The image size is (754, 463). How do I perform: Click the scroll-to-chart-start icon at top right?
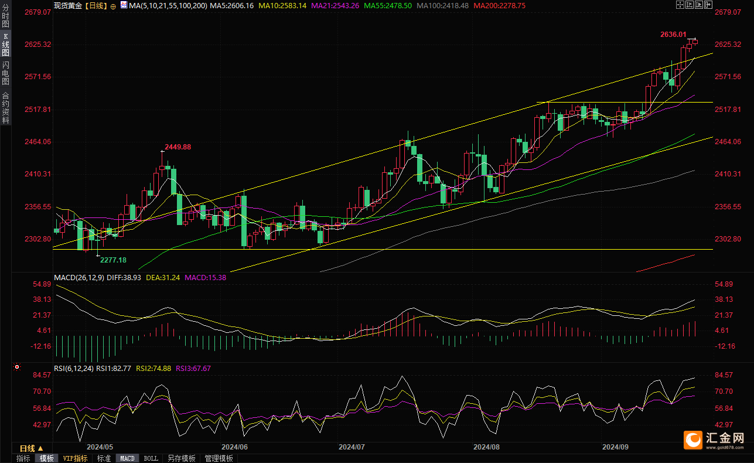click(690, 5)
